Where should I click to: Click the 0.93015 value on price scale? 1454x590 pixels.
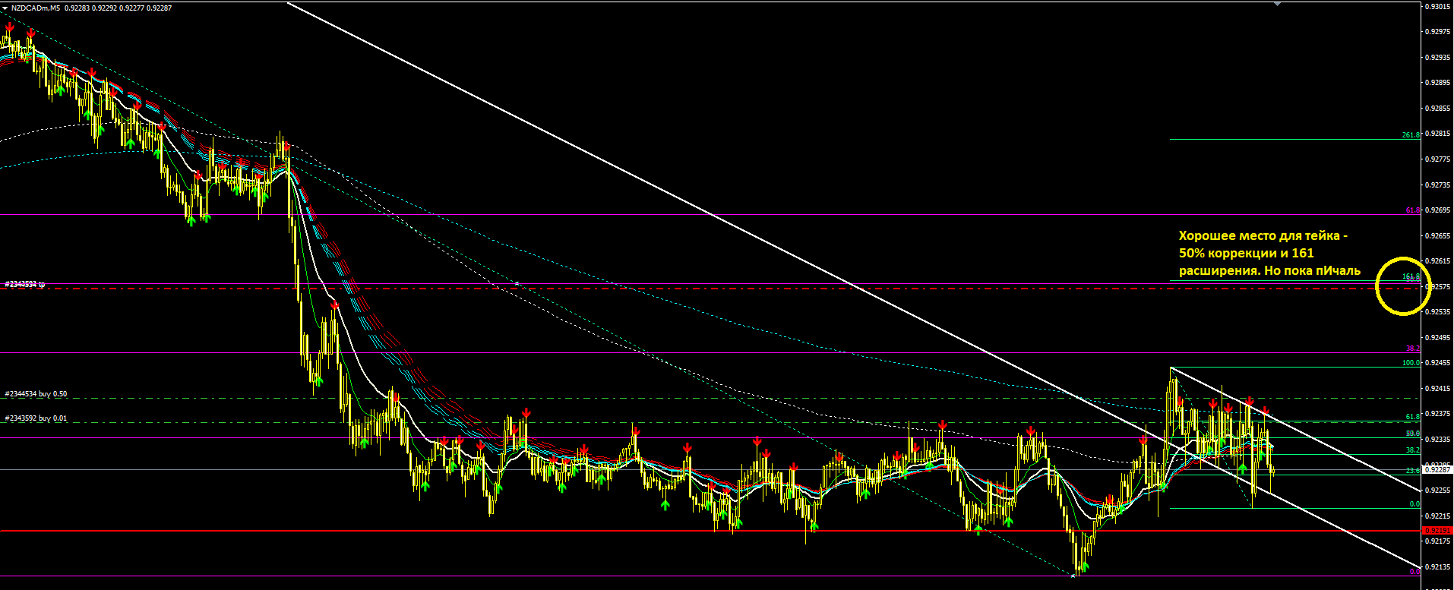(1437, 6)
